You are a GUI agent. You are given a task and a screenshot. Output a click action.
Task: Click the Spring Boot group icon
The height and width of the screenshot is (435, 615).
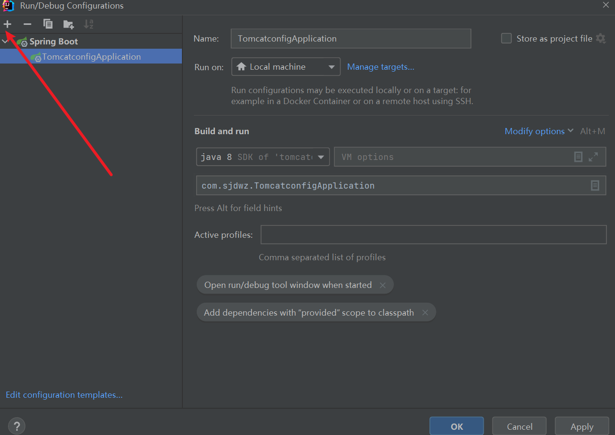[x=22, y=42]
